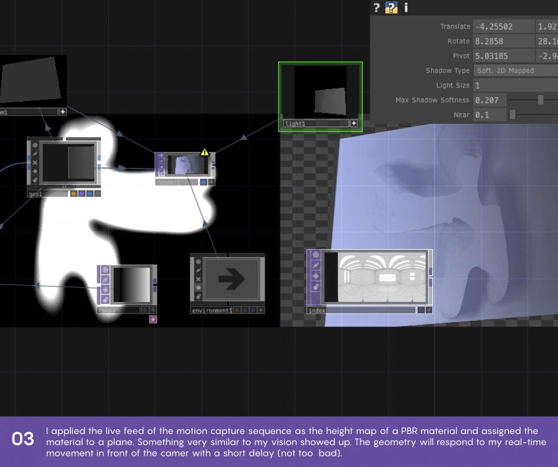
Task: Open the Shadow Type dropdown
Action: tap(514, 70)
